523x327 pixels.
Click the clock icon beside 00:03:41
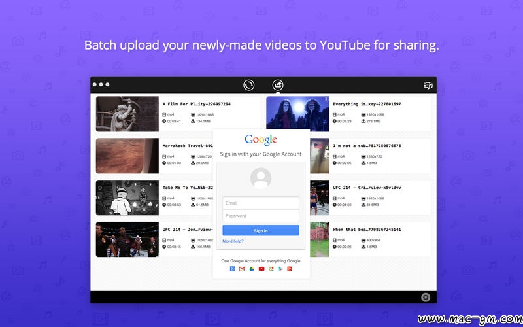164,121
